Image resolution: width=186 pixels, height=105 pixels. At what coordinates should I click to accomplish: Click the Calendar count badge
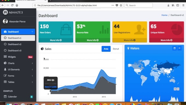point(31,97)
